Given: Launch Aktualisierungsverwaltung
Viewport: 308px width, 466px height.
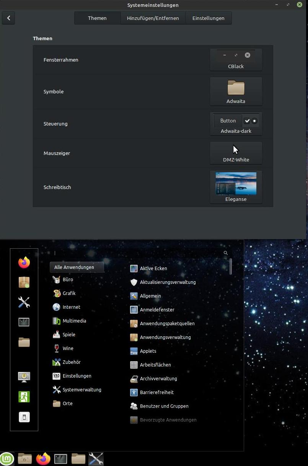Looking at the screenshot, I should (x=163, y=282).
